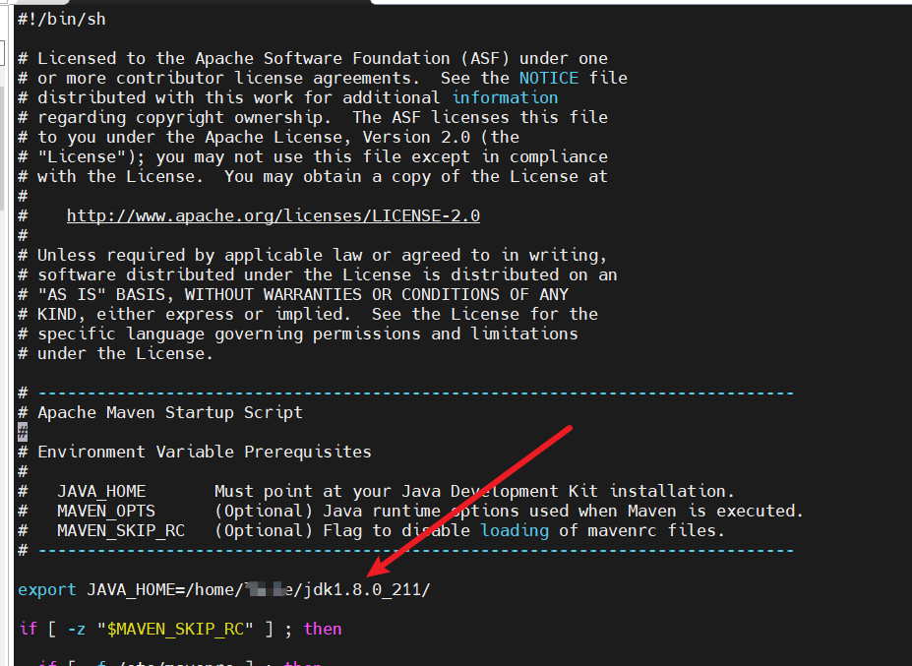Click the highlighted word loading
Image resolution: width=912 pixels, height=666 pixels.
(x=514, y=530)
